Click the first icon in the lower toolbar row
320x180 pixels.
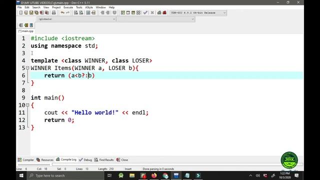pos(20,25)
